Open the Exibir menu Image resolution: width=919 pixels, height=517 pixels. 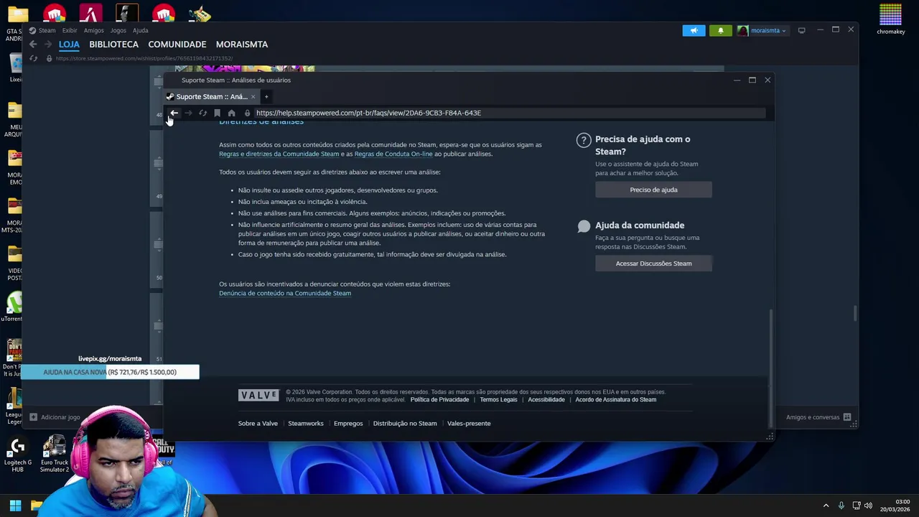click(x=70, y=30)
